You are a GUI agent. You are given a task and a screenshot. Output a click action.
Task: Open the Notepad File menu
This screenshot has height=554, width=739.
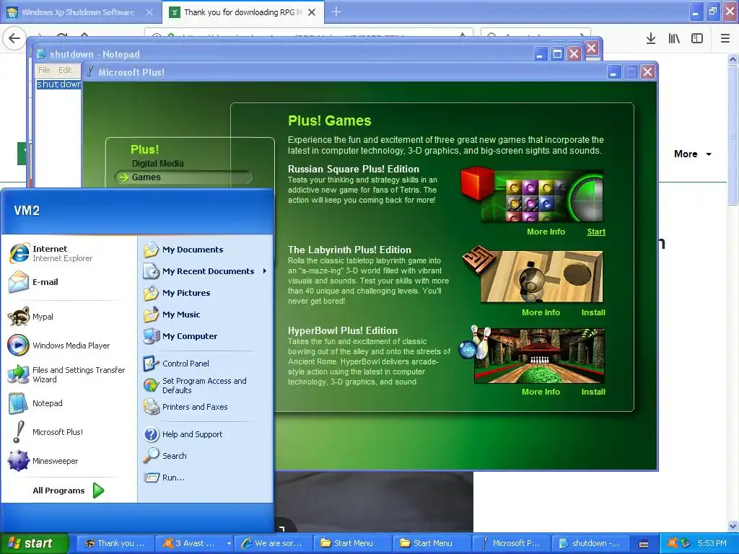pyautogui.click(x=44, y=70)
